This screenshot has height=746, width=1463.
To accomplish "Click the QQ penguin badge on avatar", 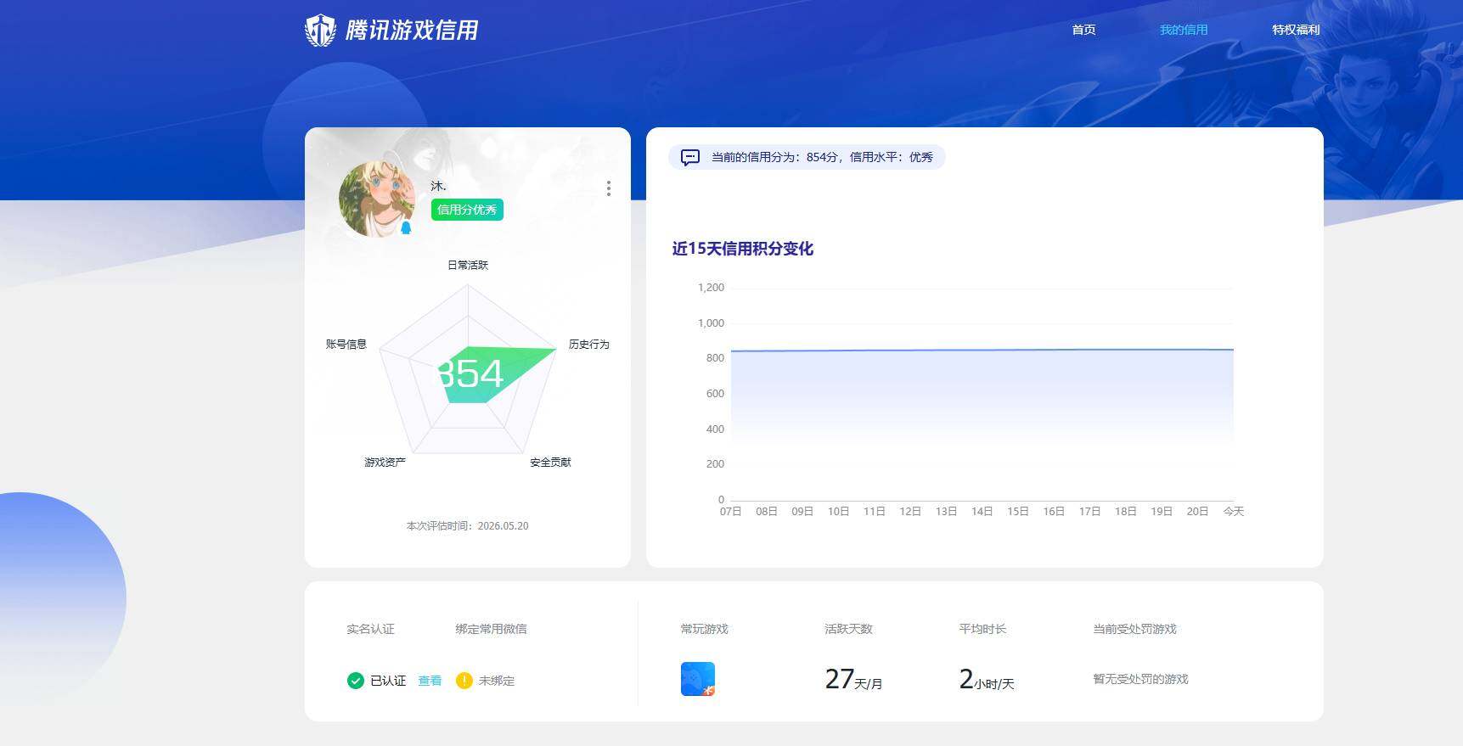I will coord(406,227).
